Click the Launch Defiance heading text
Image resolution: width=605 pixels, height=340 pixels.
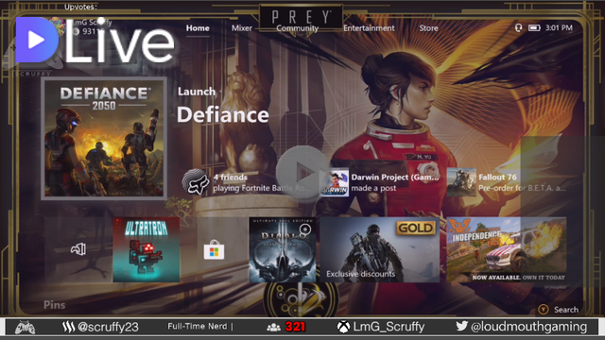click(x=223, y=105)
